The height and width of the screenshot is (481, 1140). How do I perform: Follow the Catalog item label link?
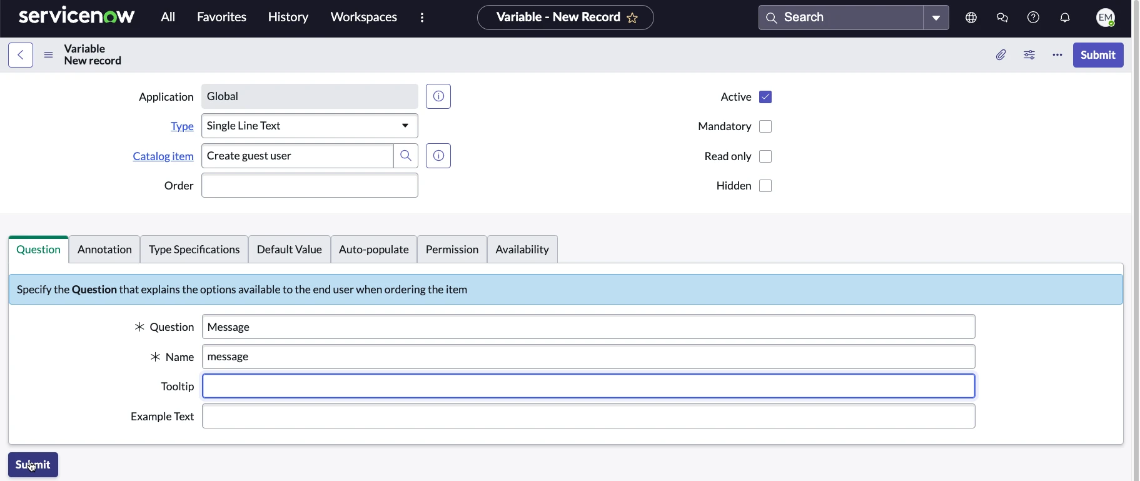163,156
